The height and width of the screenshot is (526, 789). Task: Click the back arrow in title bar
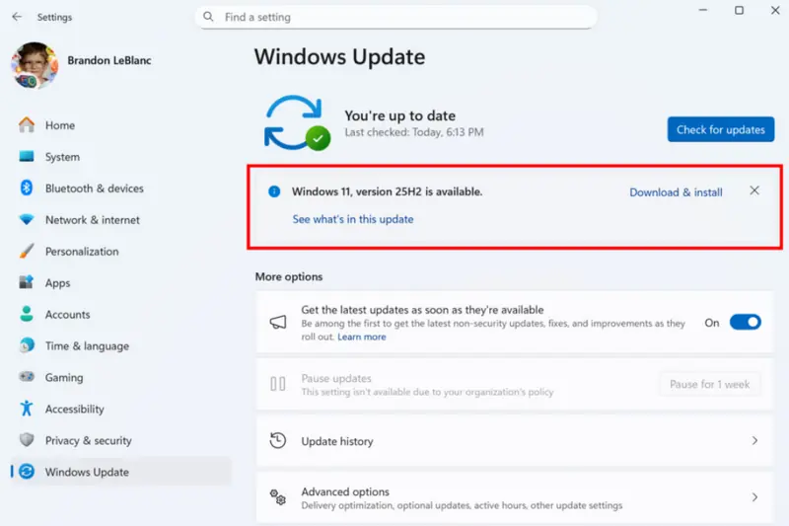[x=17, y=17]
